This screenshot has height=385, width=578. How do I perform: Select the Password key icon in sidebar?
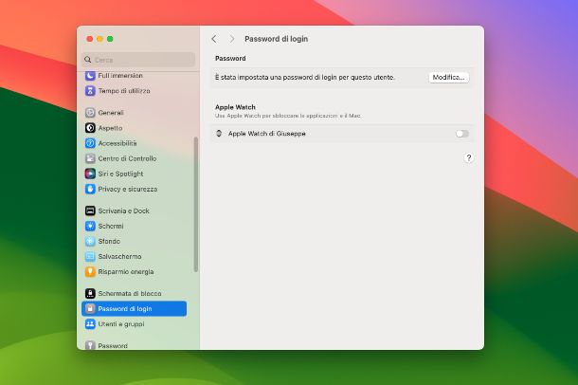[90, 345]
